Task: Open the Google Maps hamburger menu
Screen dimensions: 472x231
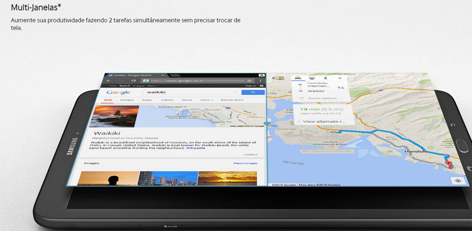Action: click(x=273, y=78)
